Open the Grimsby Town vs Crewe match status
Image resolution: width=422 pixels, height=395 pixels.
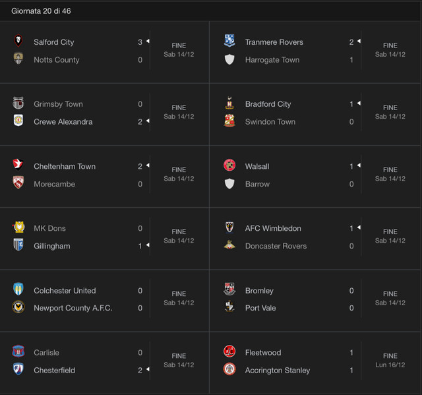tap(179, 112)
